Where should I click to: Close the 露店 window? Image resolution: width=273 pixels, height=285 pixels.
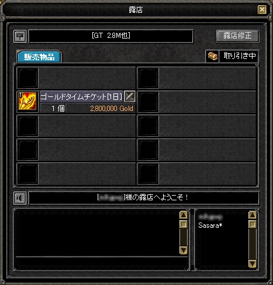(262, 9)
